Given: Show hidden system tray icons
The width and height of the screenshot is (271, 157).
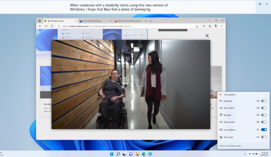Looking at the screenshot, I should tap(245, 154).
